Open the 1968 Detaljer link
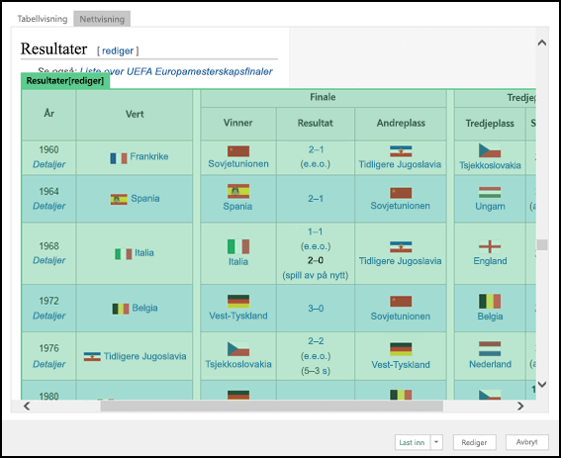The height and width of the screenshot is (458, 561). 49,260
